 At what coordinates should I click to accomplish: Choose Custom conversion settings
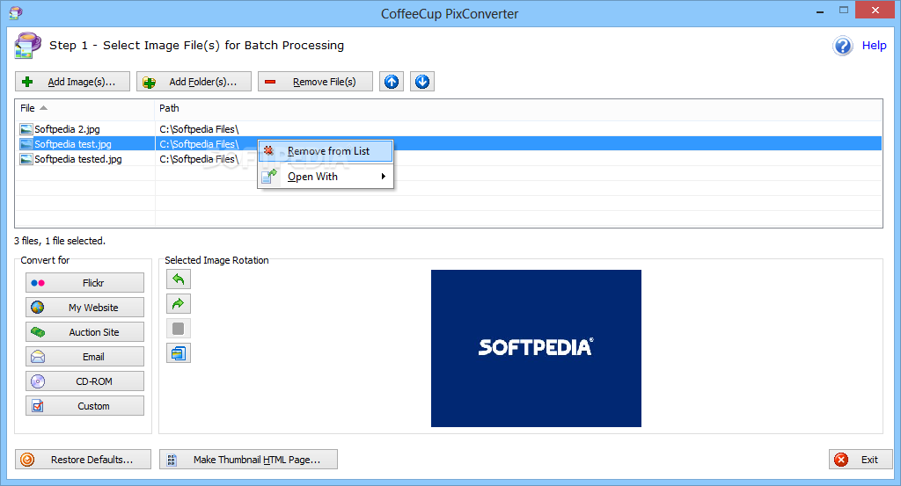tap(85, 406)
